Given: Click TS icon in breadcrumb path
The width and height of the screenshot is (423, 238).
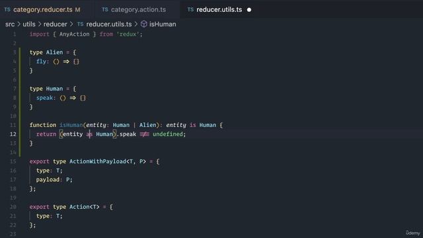Looking at the screenshot, I should pos(81,24).
